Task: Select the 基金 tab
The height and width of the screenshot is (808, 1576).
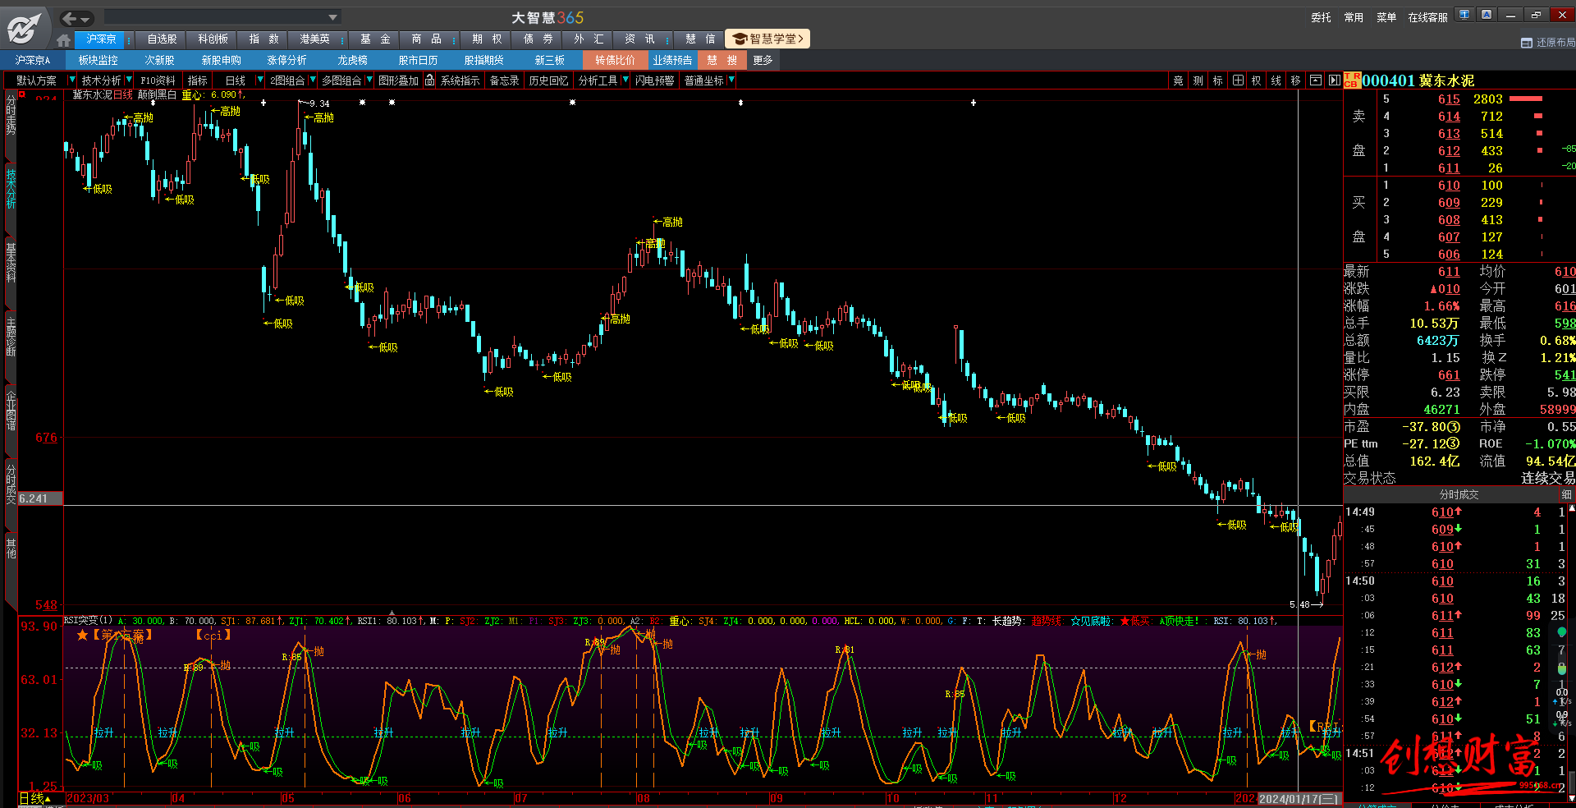Action: tap(375, 39)
